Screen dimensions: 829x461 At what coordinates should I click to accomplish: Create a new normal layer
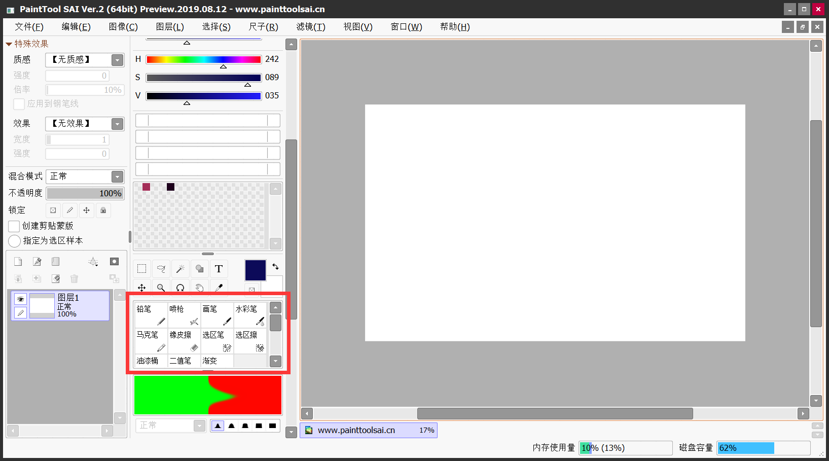[x=18, y=262]
